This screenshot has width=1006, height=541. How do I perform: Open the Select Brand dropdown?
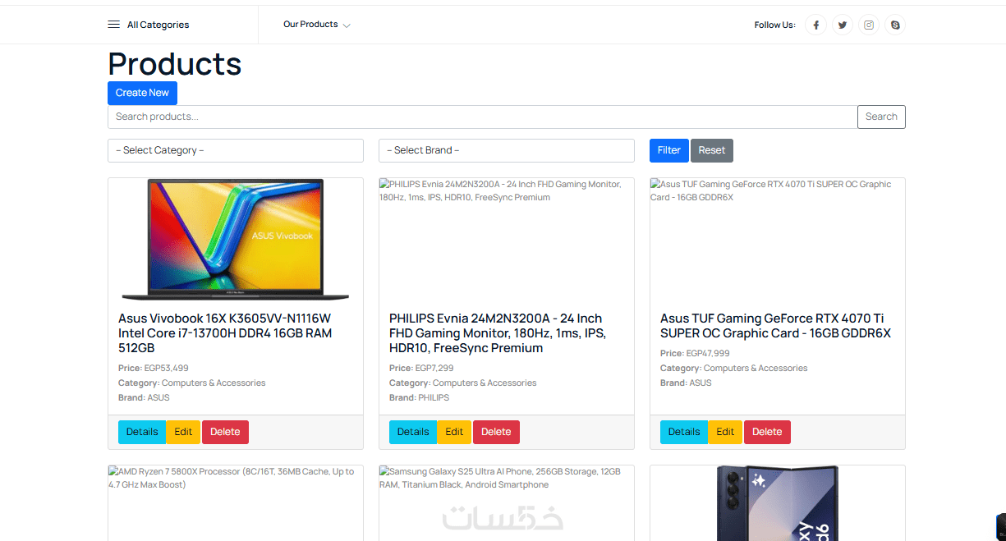pyautogui.click(x=507, y=150)
